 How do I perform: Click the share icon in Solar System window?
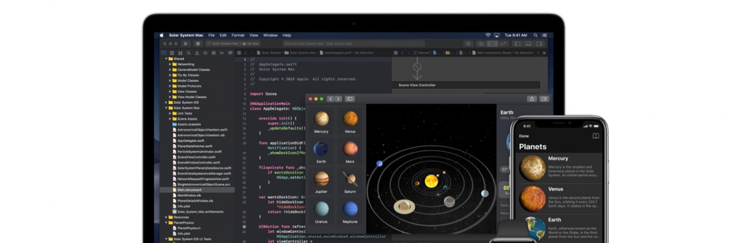coord(532,98)
